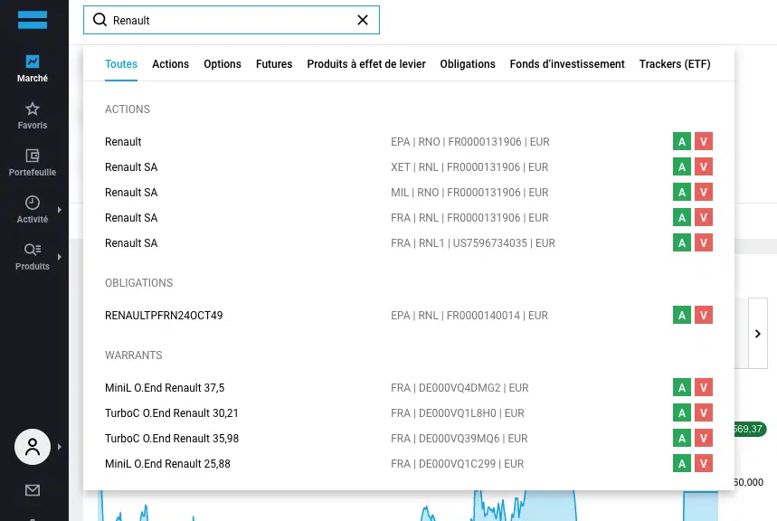Switch to the Options tab
777x521 pixels.
(x=223, y=64)
